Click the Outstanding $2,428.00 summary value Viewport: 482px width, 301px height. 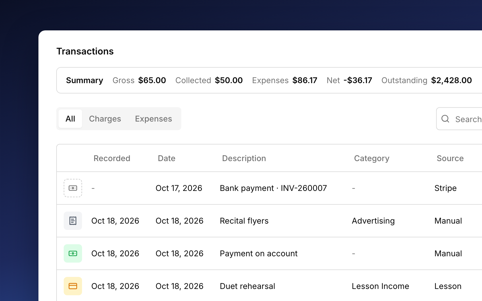click(x=427, y=80)
